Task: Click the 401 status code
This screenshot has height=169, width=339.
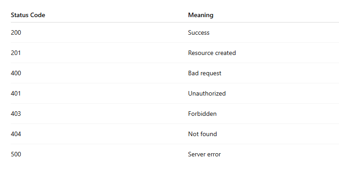Action: (16, 93)
